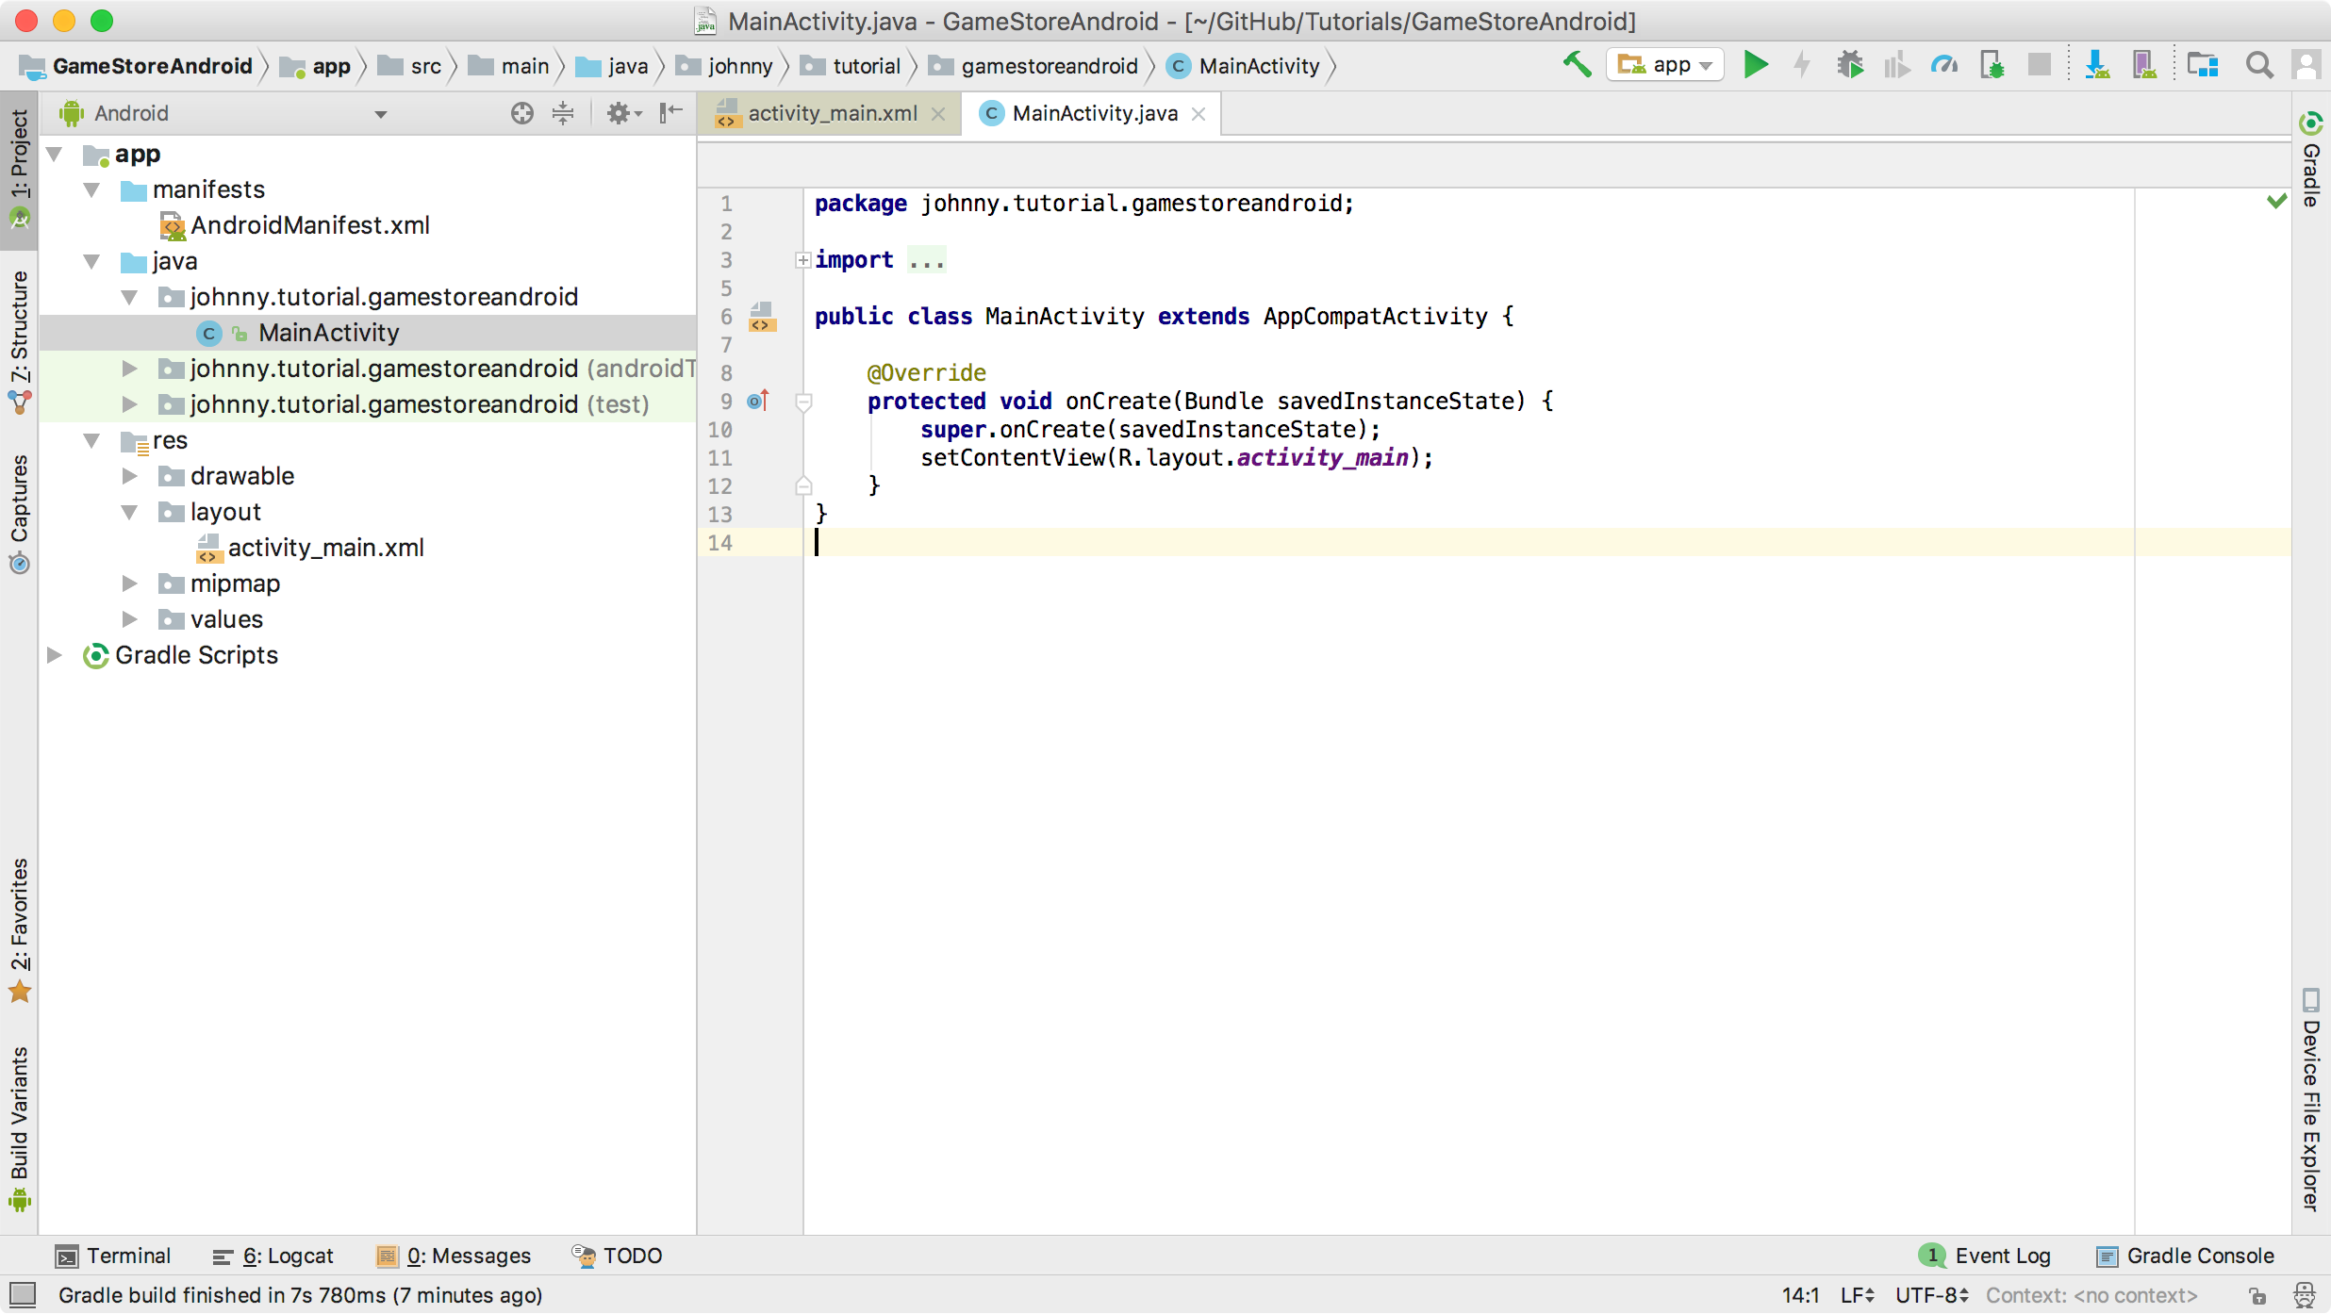The width and height of the screenshot is (2331, 1314).
Task: Expand the androidTest package
Action: click(x=130, y=369)
